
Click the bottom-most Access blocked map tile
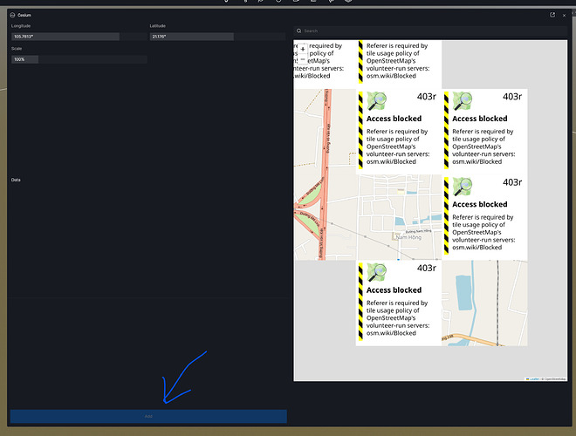(x=399, y=303)
